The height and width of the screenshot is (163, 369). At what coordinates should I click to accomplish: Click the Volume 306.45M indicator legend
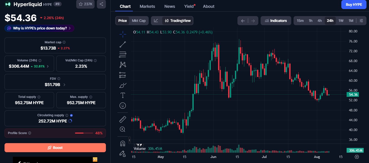(x=148, y=149)
